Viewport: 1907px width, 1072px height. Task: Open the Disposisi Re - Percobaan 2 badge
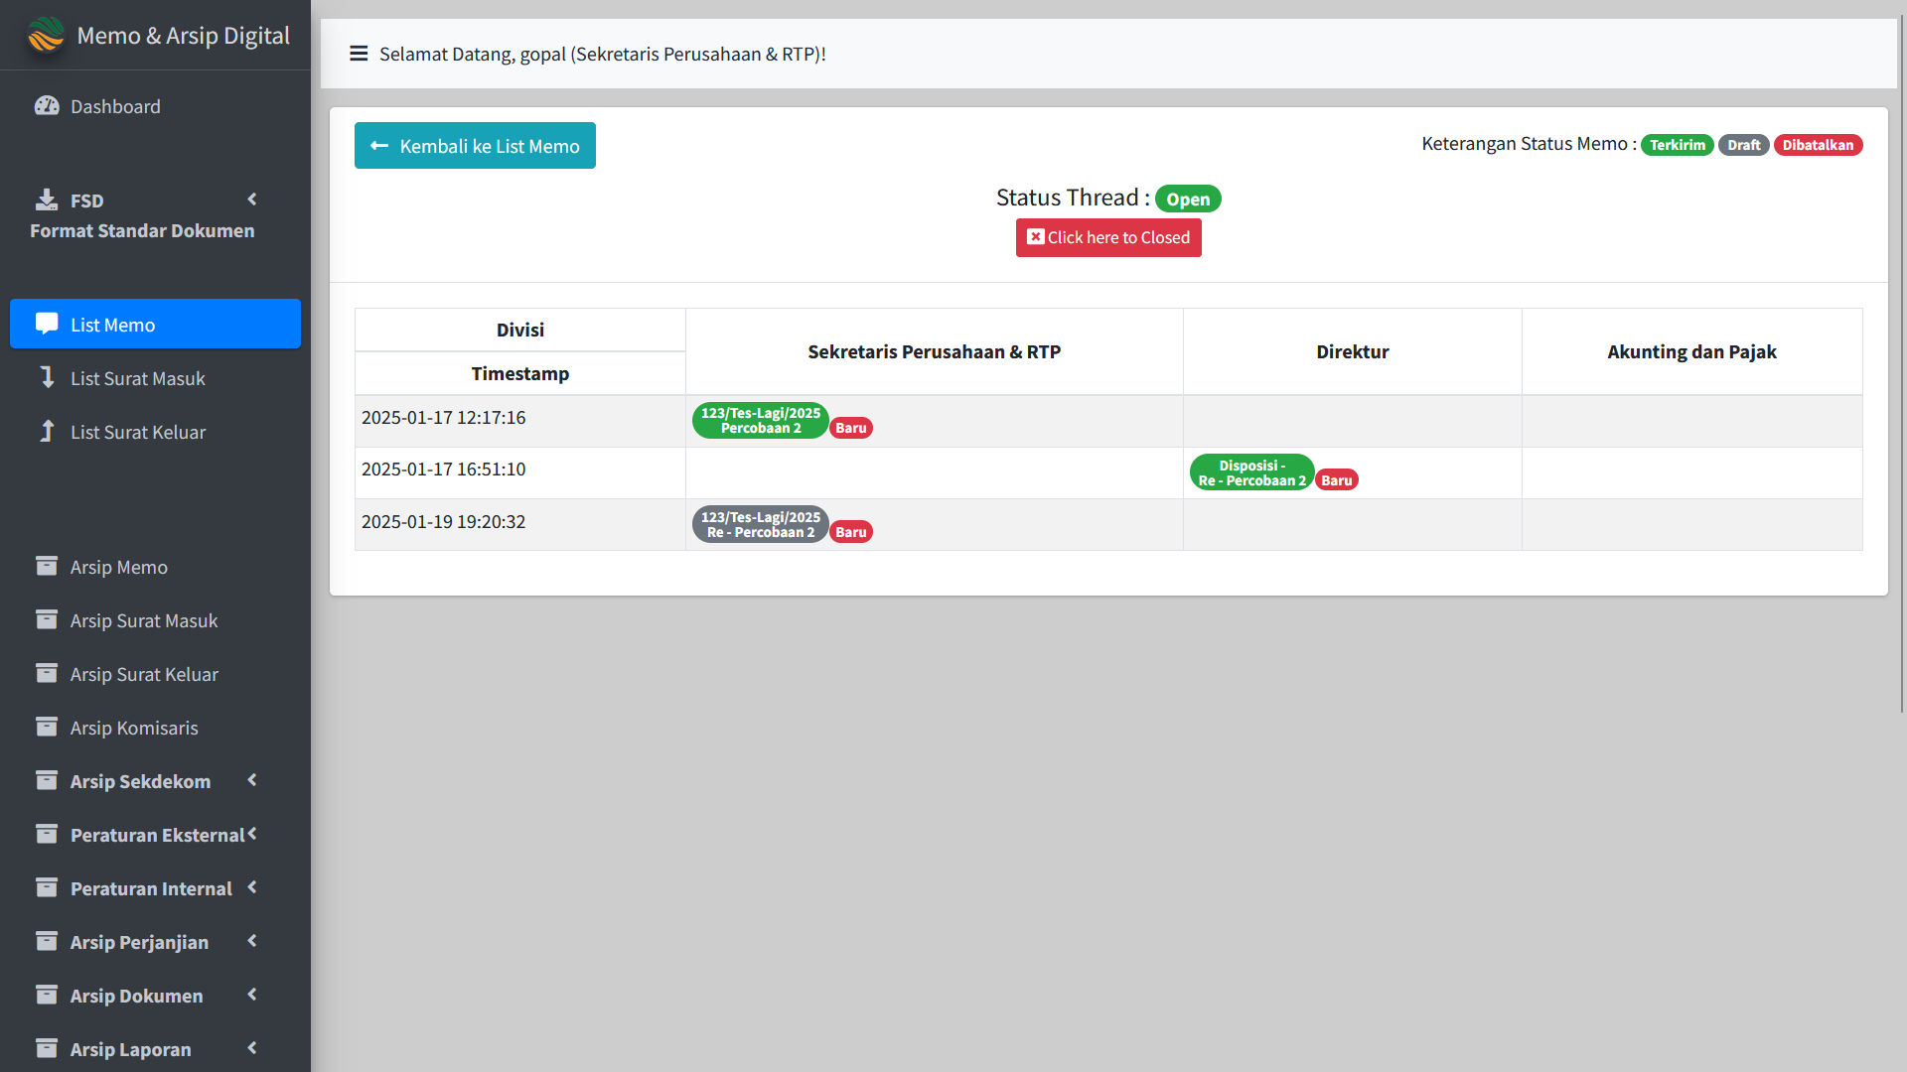[1251, 472]
